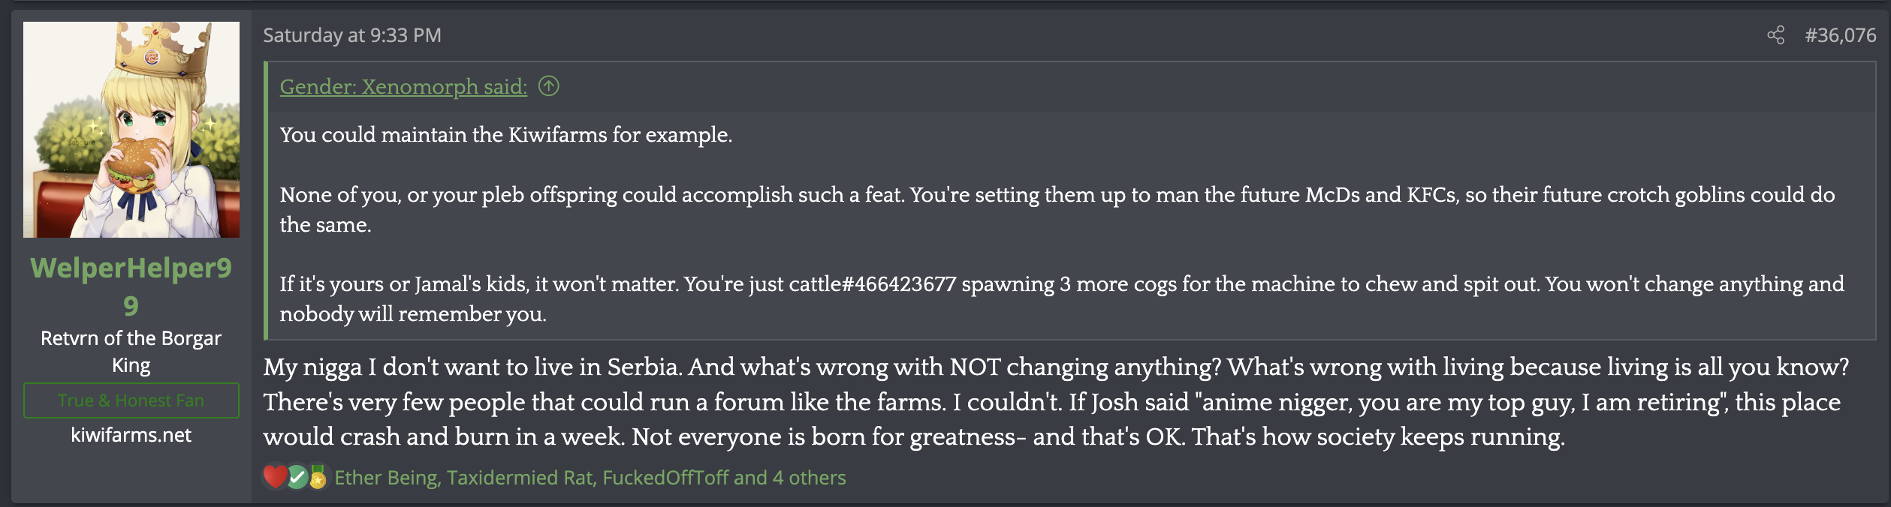
Task: Jump to quoted post via up-arrow icon
Action: 549,86
